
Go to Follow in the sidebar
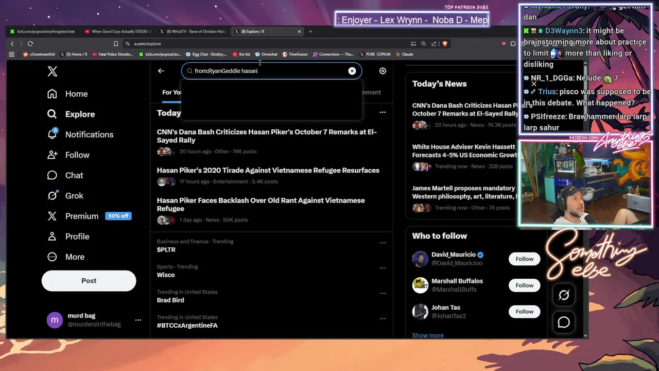(68, 155)
